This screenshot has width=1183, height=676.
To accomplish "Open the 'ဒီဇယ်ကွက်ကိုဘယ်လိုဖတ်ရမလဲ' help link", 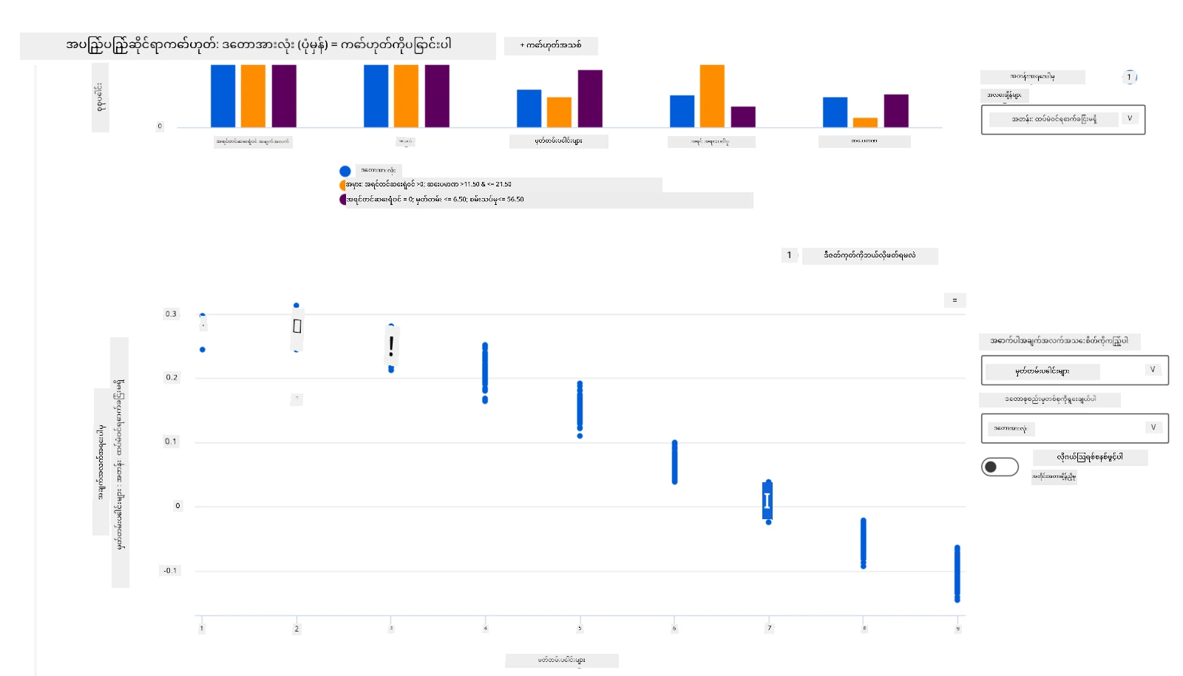I will click(870, 256).
